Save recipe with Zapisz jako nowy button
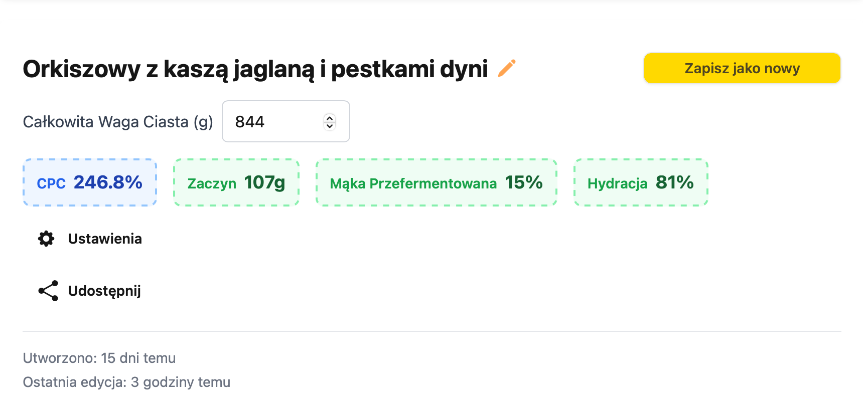 coord(742,68)
